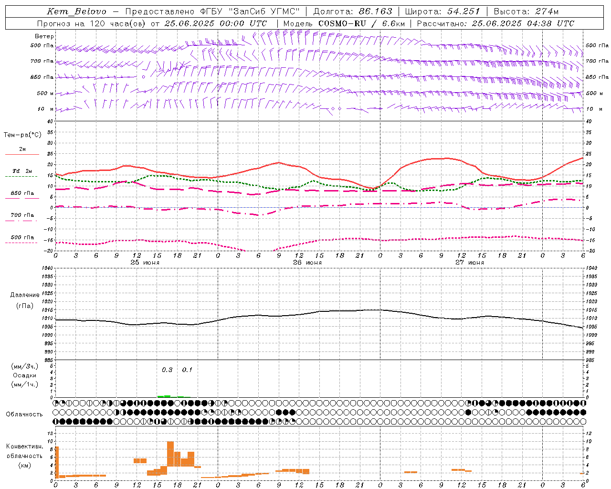The height and width of the screenshot is (489, 611).
Task: Click the 'Тем-ра(°C)' temperature panel label
Action: (22, 135)
